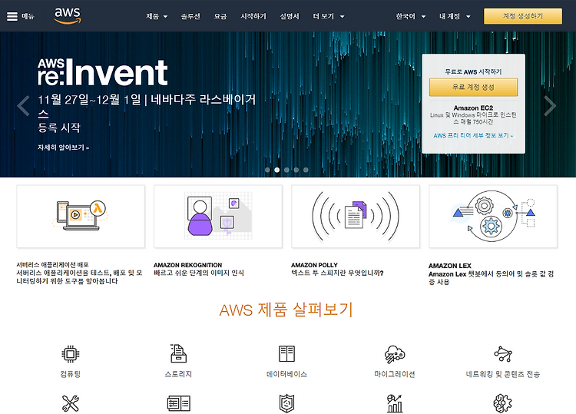Click the 네트워킹 및 콘텐츠 전송 label
This screenshot has width=576, height=414.
pyautogui.click(x=503, y=374)
